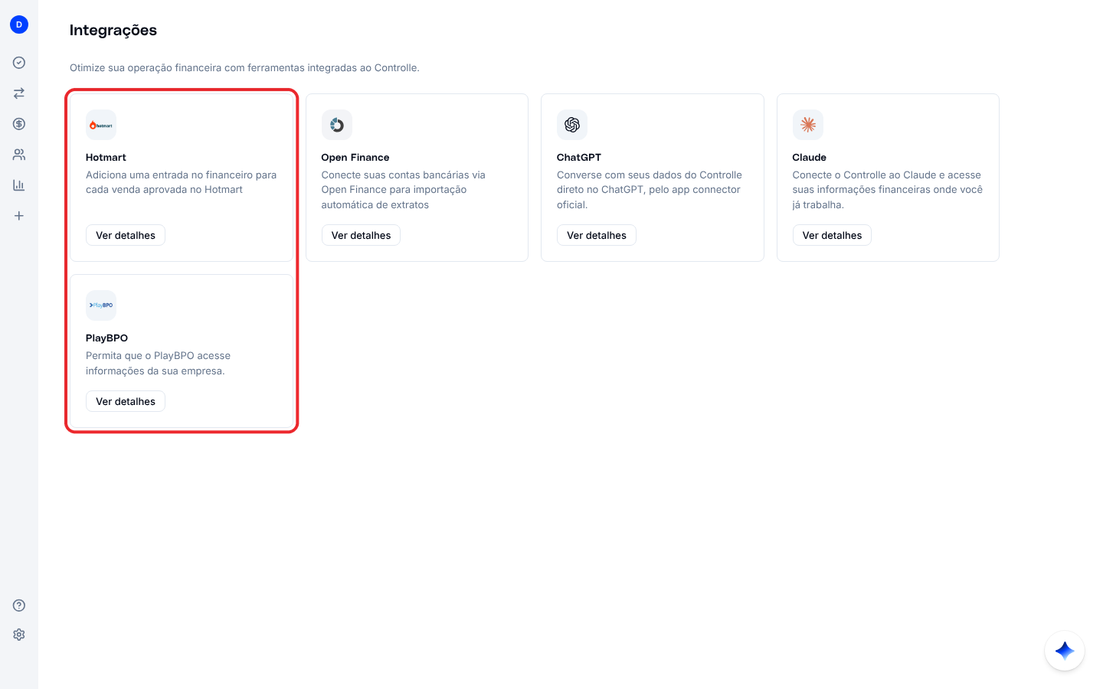1103x689 pixels.
Task: Open the checkmark circle sidebar icon
Action: tap(19, 63)
